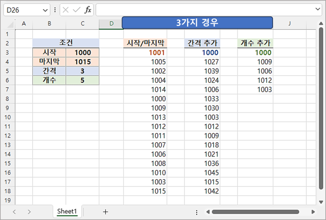Add a new sheet with plus icon
This screenshot has height=220, width=326.
[105, 212]
